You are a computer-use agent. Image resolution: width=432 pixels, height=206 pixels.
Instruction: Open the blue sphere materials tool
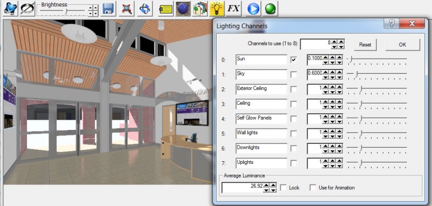coord(183,9)
